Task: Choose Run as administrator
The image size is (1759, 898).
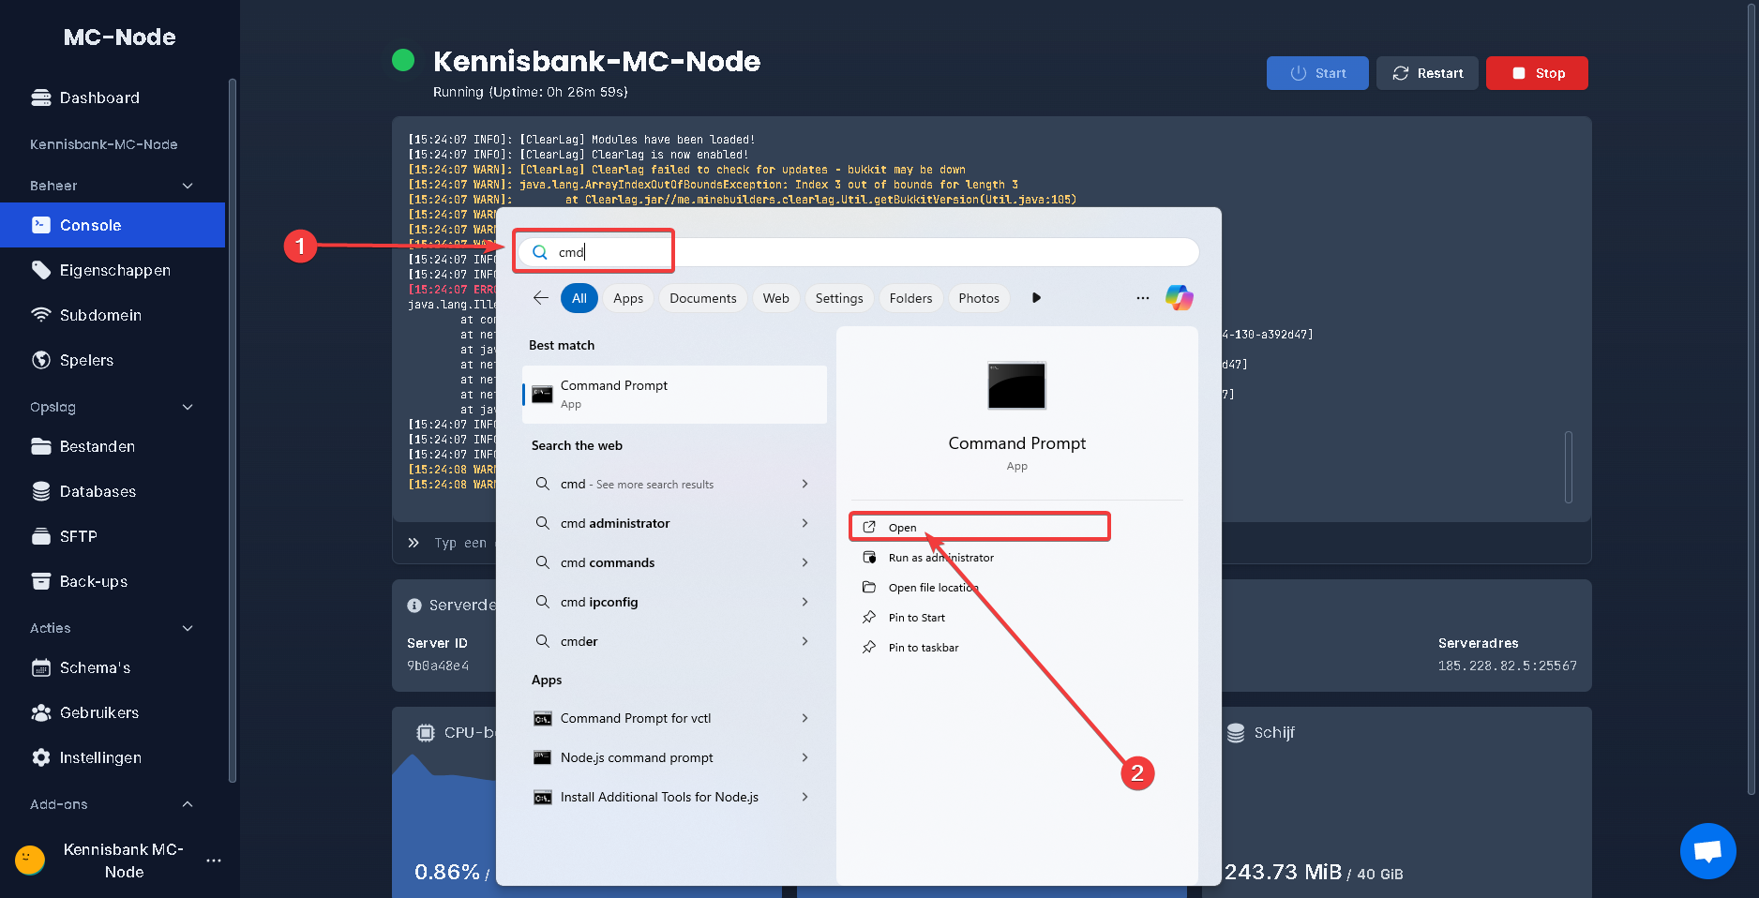Action: 941,558
